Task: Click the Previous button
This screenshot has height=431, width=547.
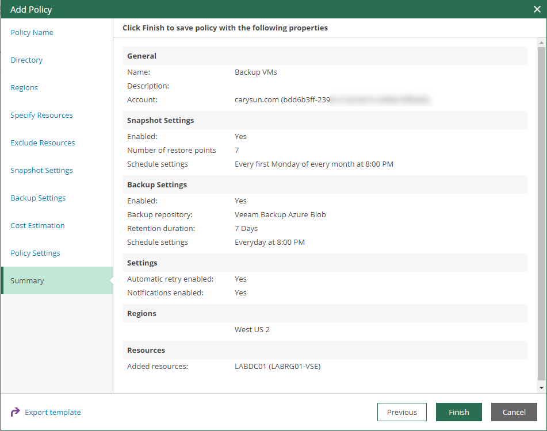Action: 401,412
